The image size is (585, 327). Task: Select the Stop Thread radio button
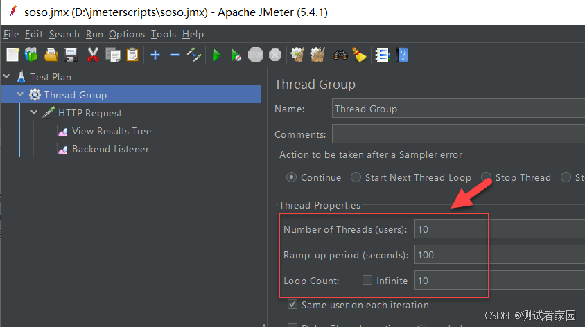(486, 177)
